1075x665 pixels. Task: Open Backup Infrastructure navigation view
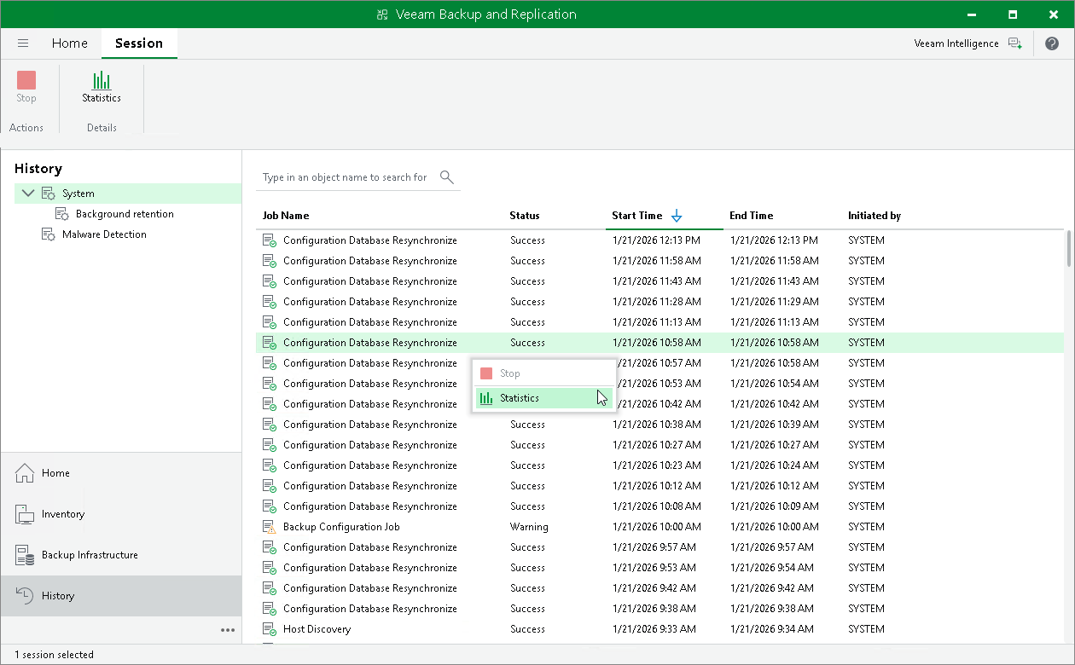point(120,555)
